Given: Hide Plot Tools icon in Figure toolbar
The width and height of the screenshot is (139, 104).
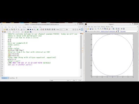Looking at the screenshot, I should click(x=122, y=29).
